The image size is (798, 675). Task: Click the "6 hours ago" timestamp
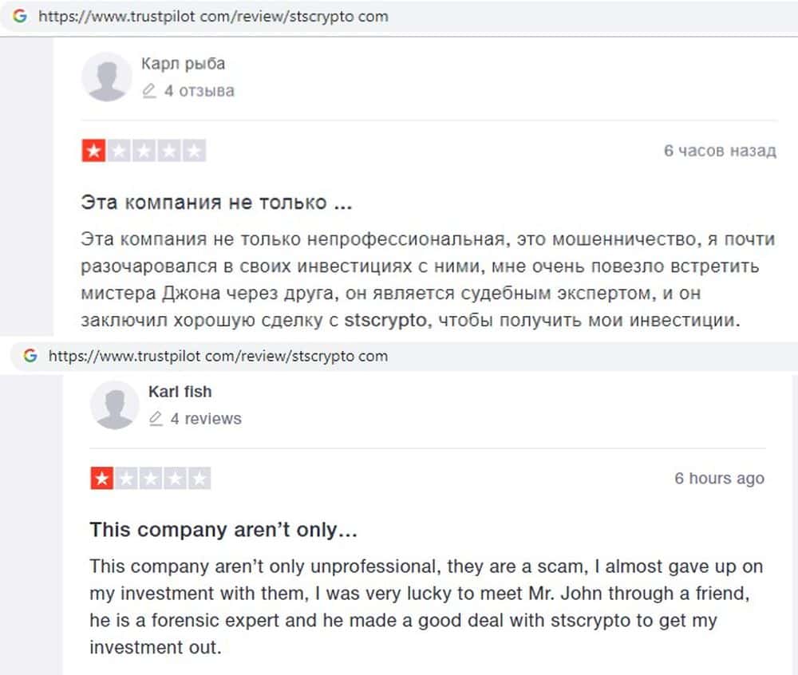[719, 479]
